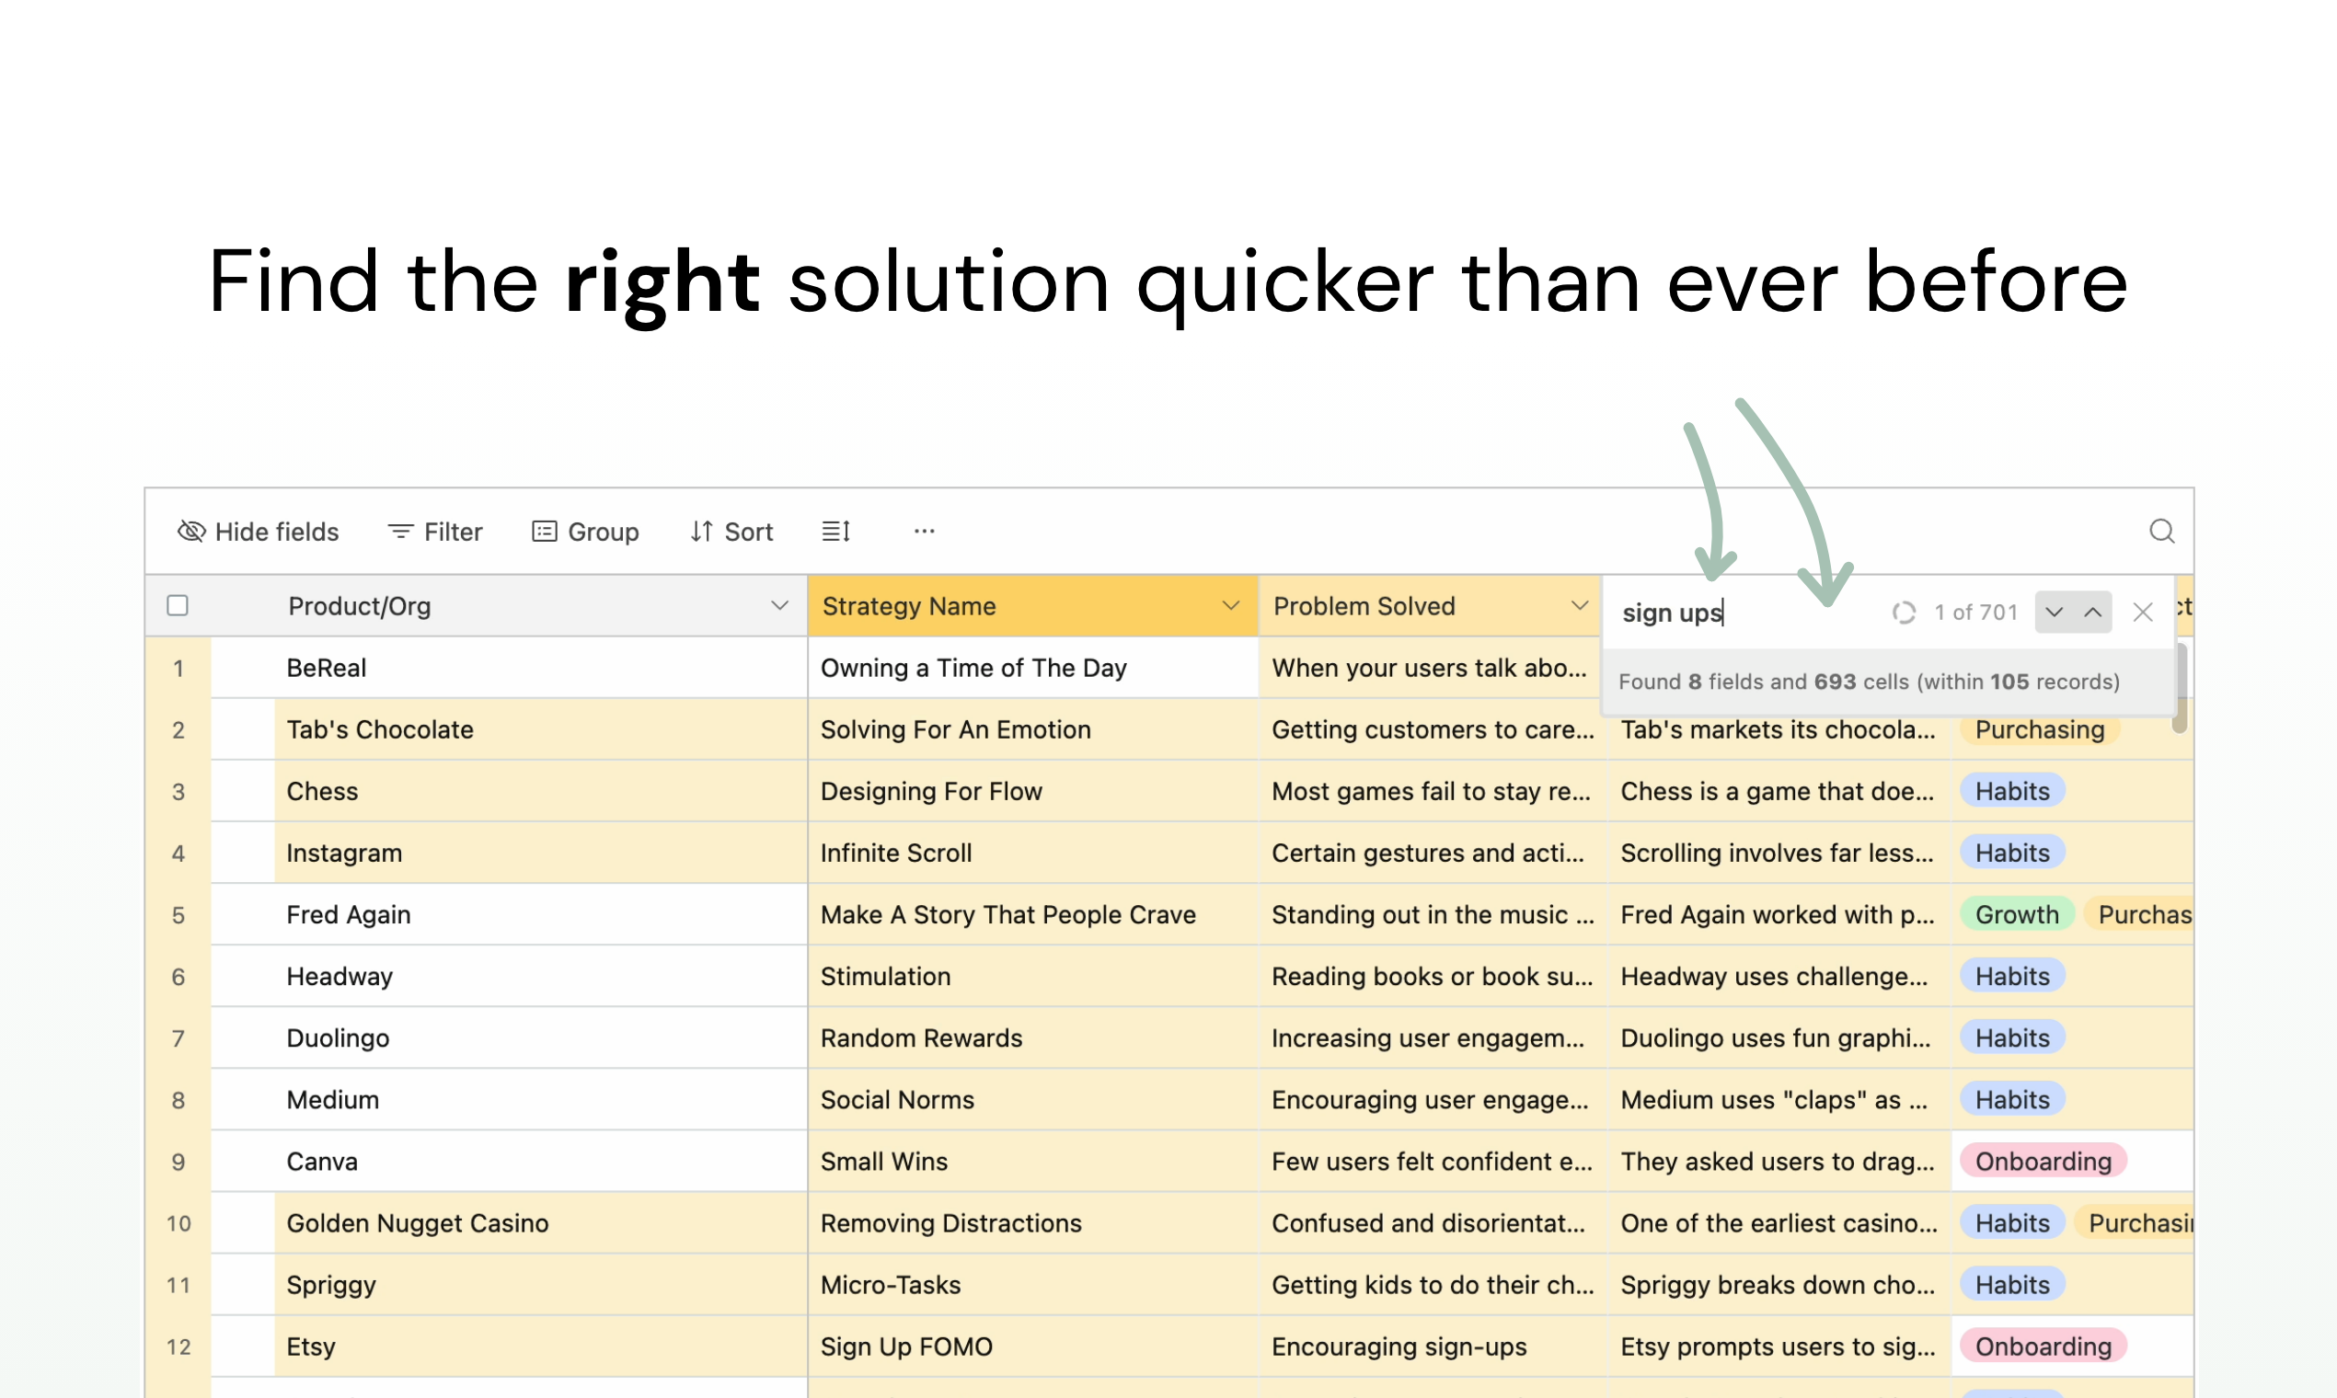The height and width of the screenshot is (1398, 2337).
Task: Click row number 5
Action: coord(178,915)
